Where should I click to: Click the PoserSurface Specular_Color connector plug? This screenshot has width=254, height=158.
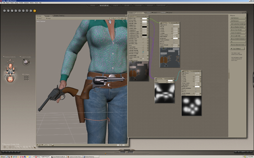point(148,22)
